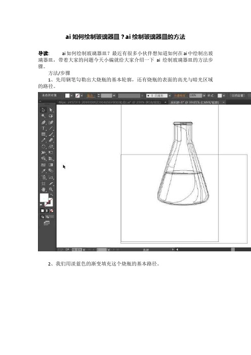
Task: Select the Paintbrush tool
Action: (51, 134)
